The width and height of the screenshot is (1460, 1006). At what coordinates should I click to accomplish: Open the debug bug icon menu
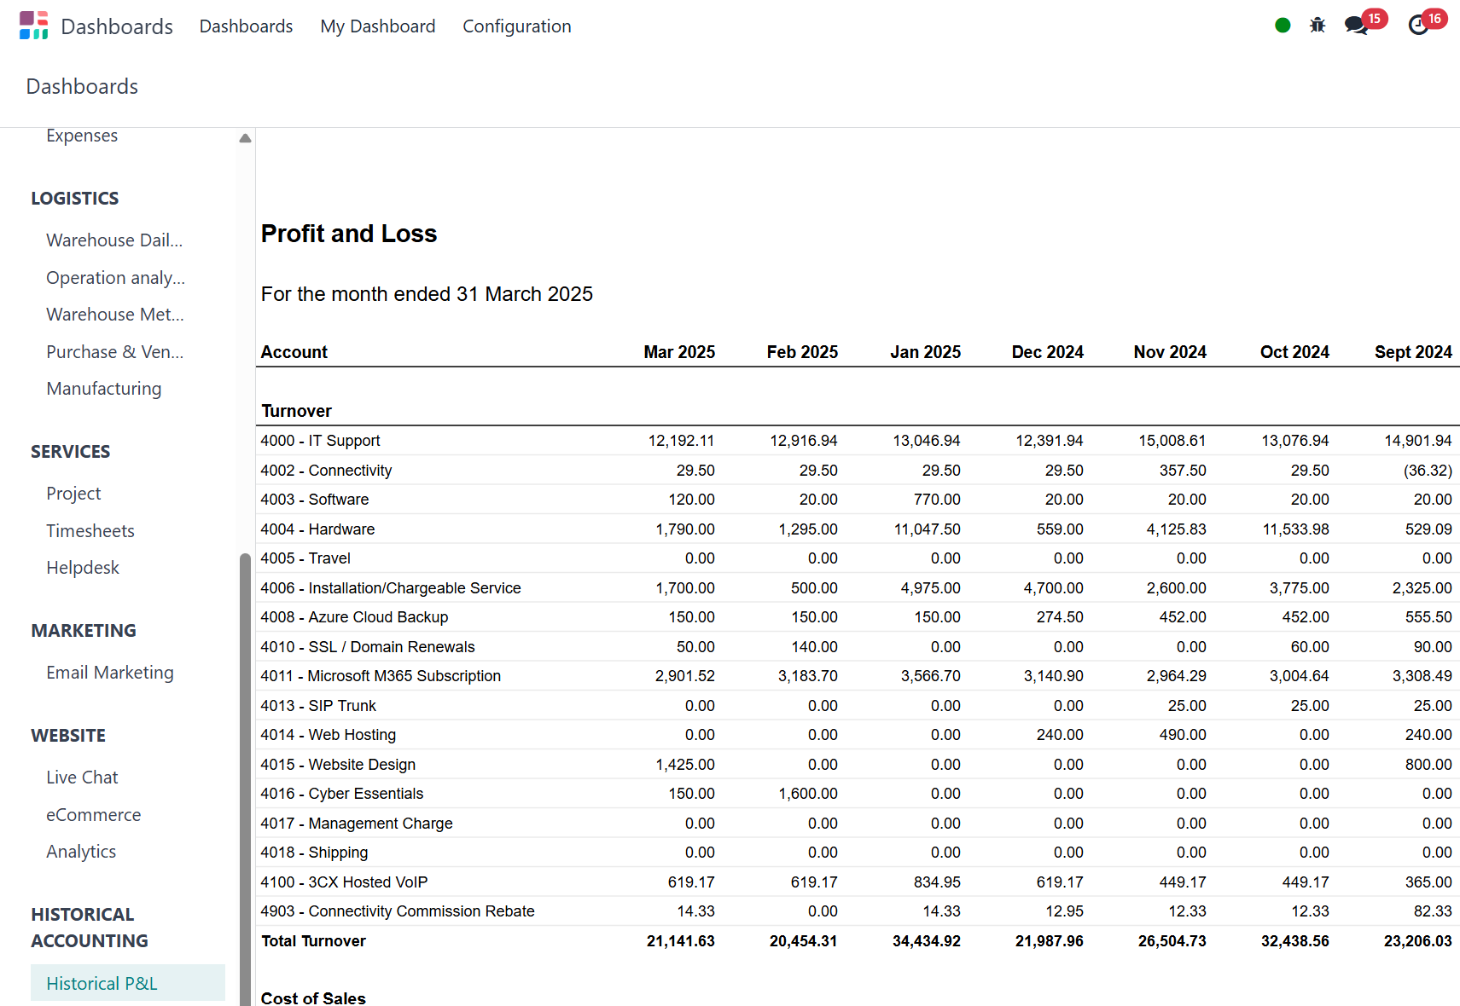click(1317, 26)
